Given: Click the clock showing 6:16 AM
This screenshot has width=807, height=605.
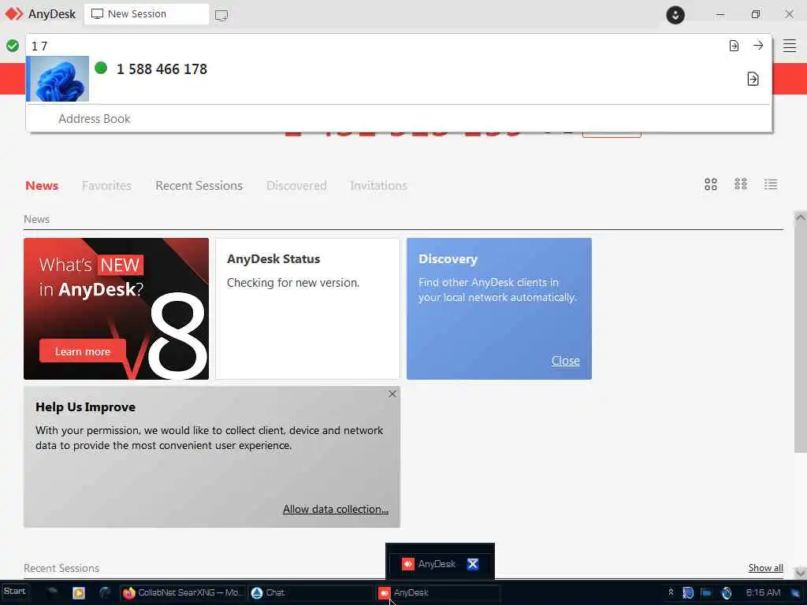Looking at the screenshot, I should tap(763, 592).
